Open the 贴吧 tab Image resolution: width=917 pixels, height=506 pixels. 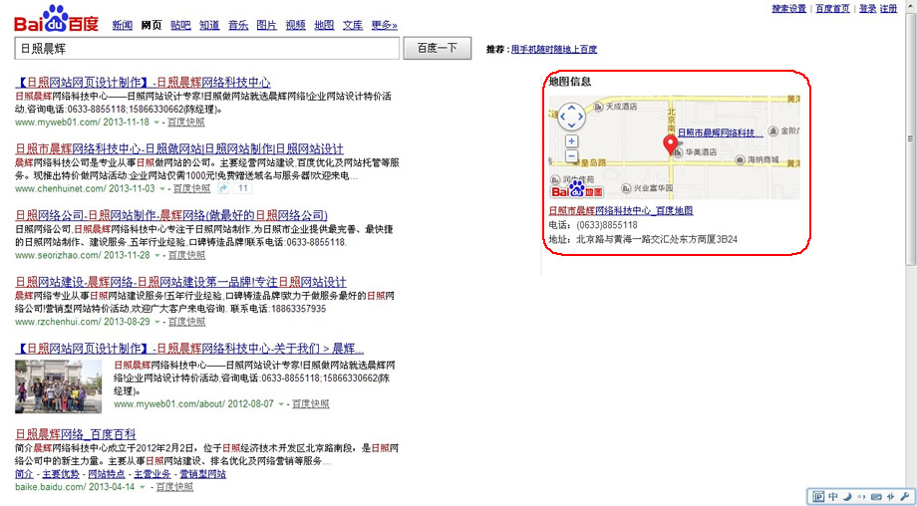(x=180, y=25)
